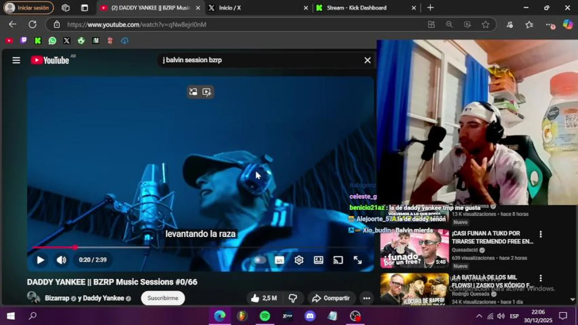Visit the Quesadacid channel link
578x325 pixels.
464,250
